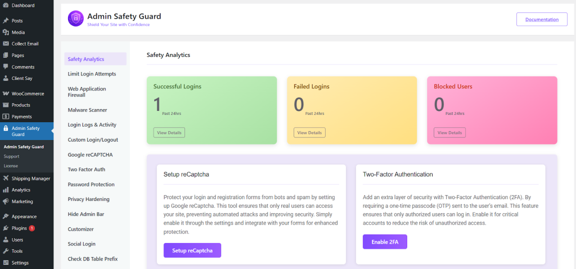
Task: Click the Payments dollar icon
Action: pyautogui.click(x=6, y=116)
